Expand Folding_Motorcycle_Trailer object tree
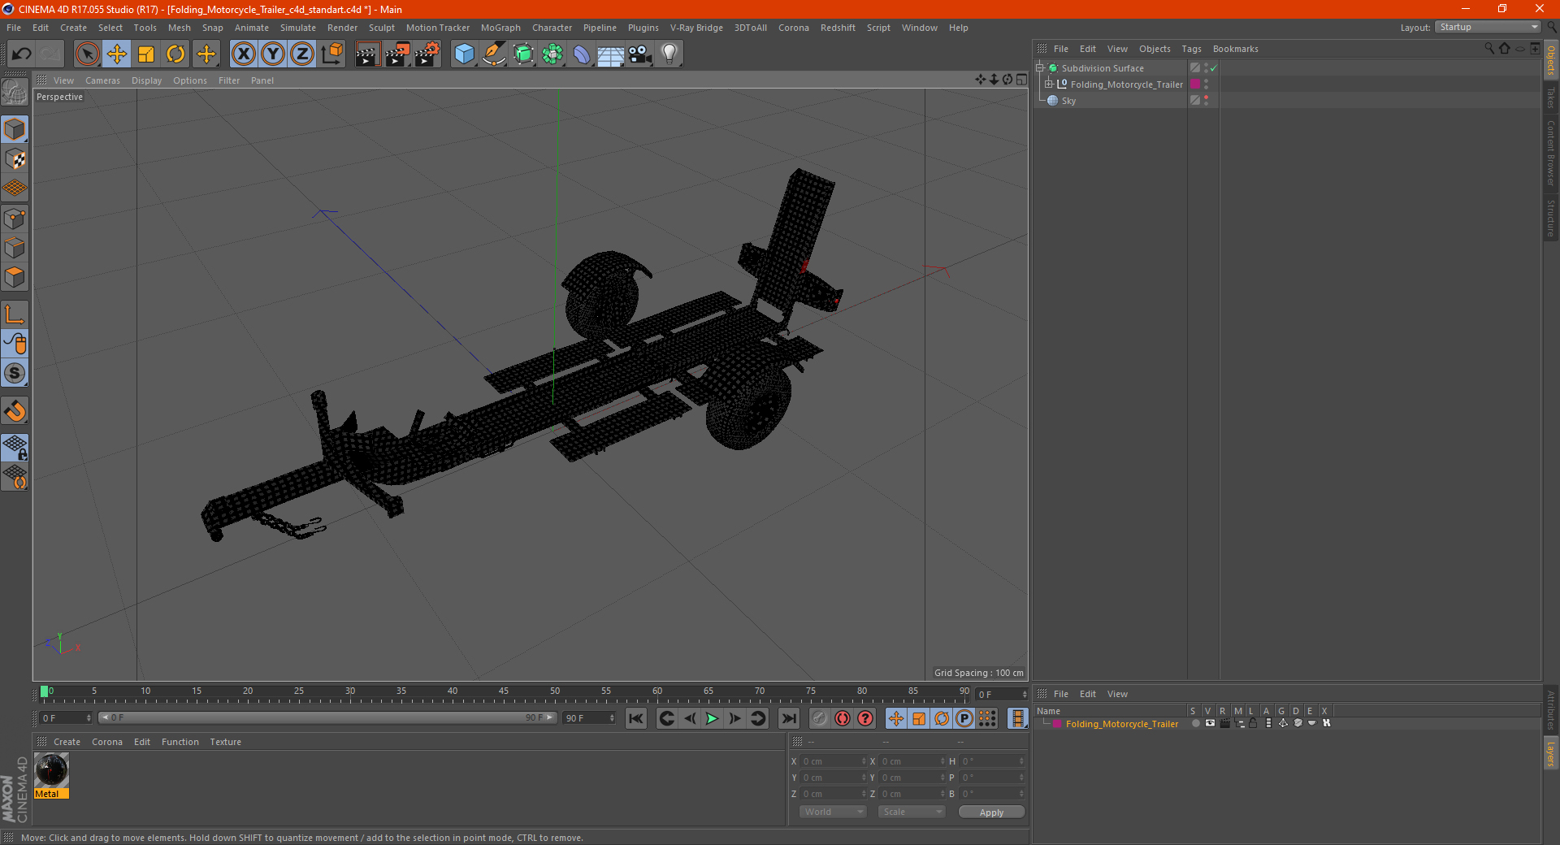The height and width of the screenshot is (845, 1560). (1049, 84)
